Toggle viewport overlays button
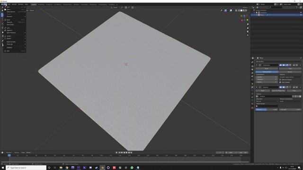The width and height of the screenshot is (303, 170). click(x=231, y=10)
